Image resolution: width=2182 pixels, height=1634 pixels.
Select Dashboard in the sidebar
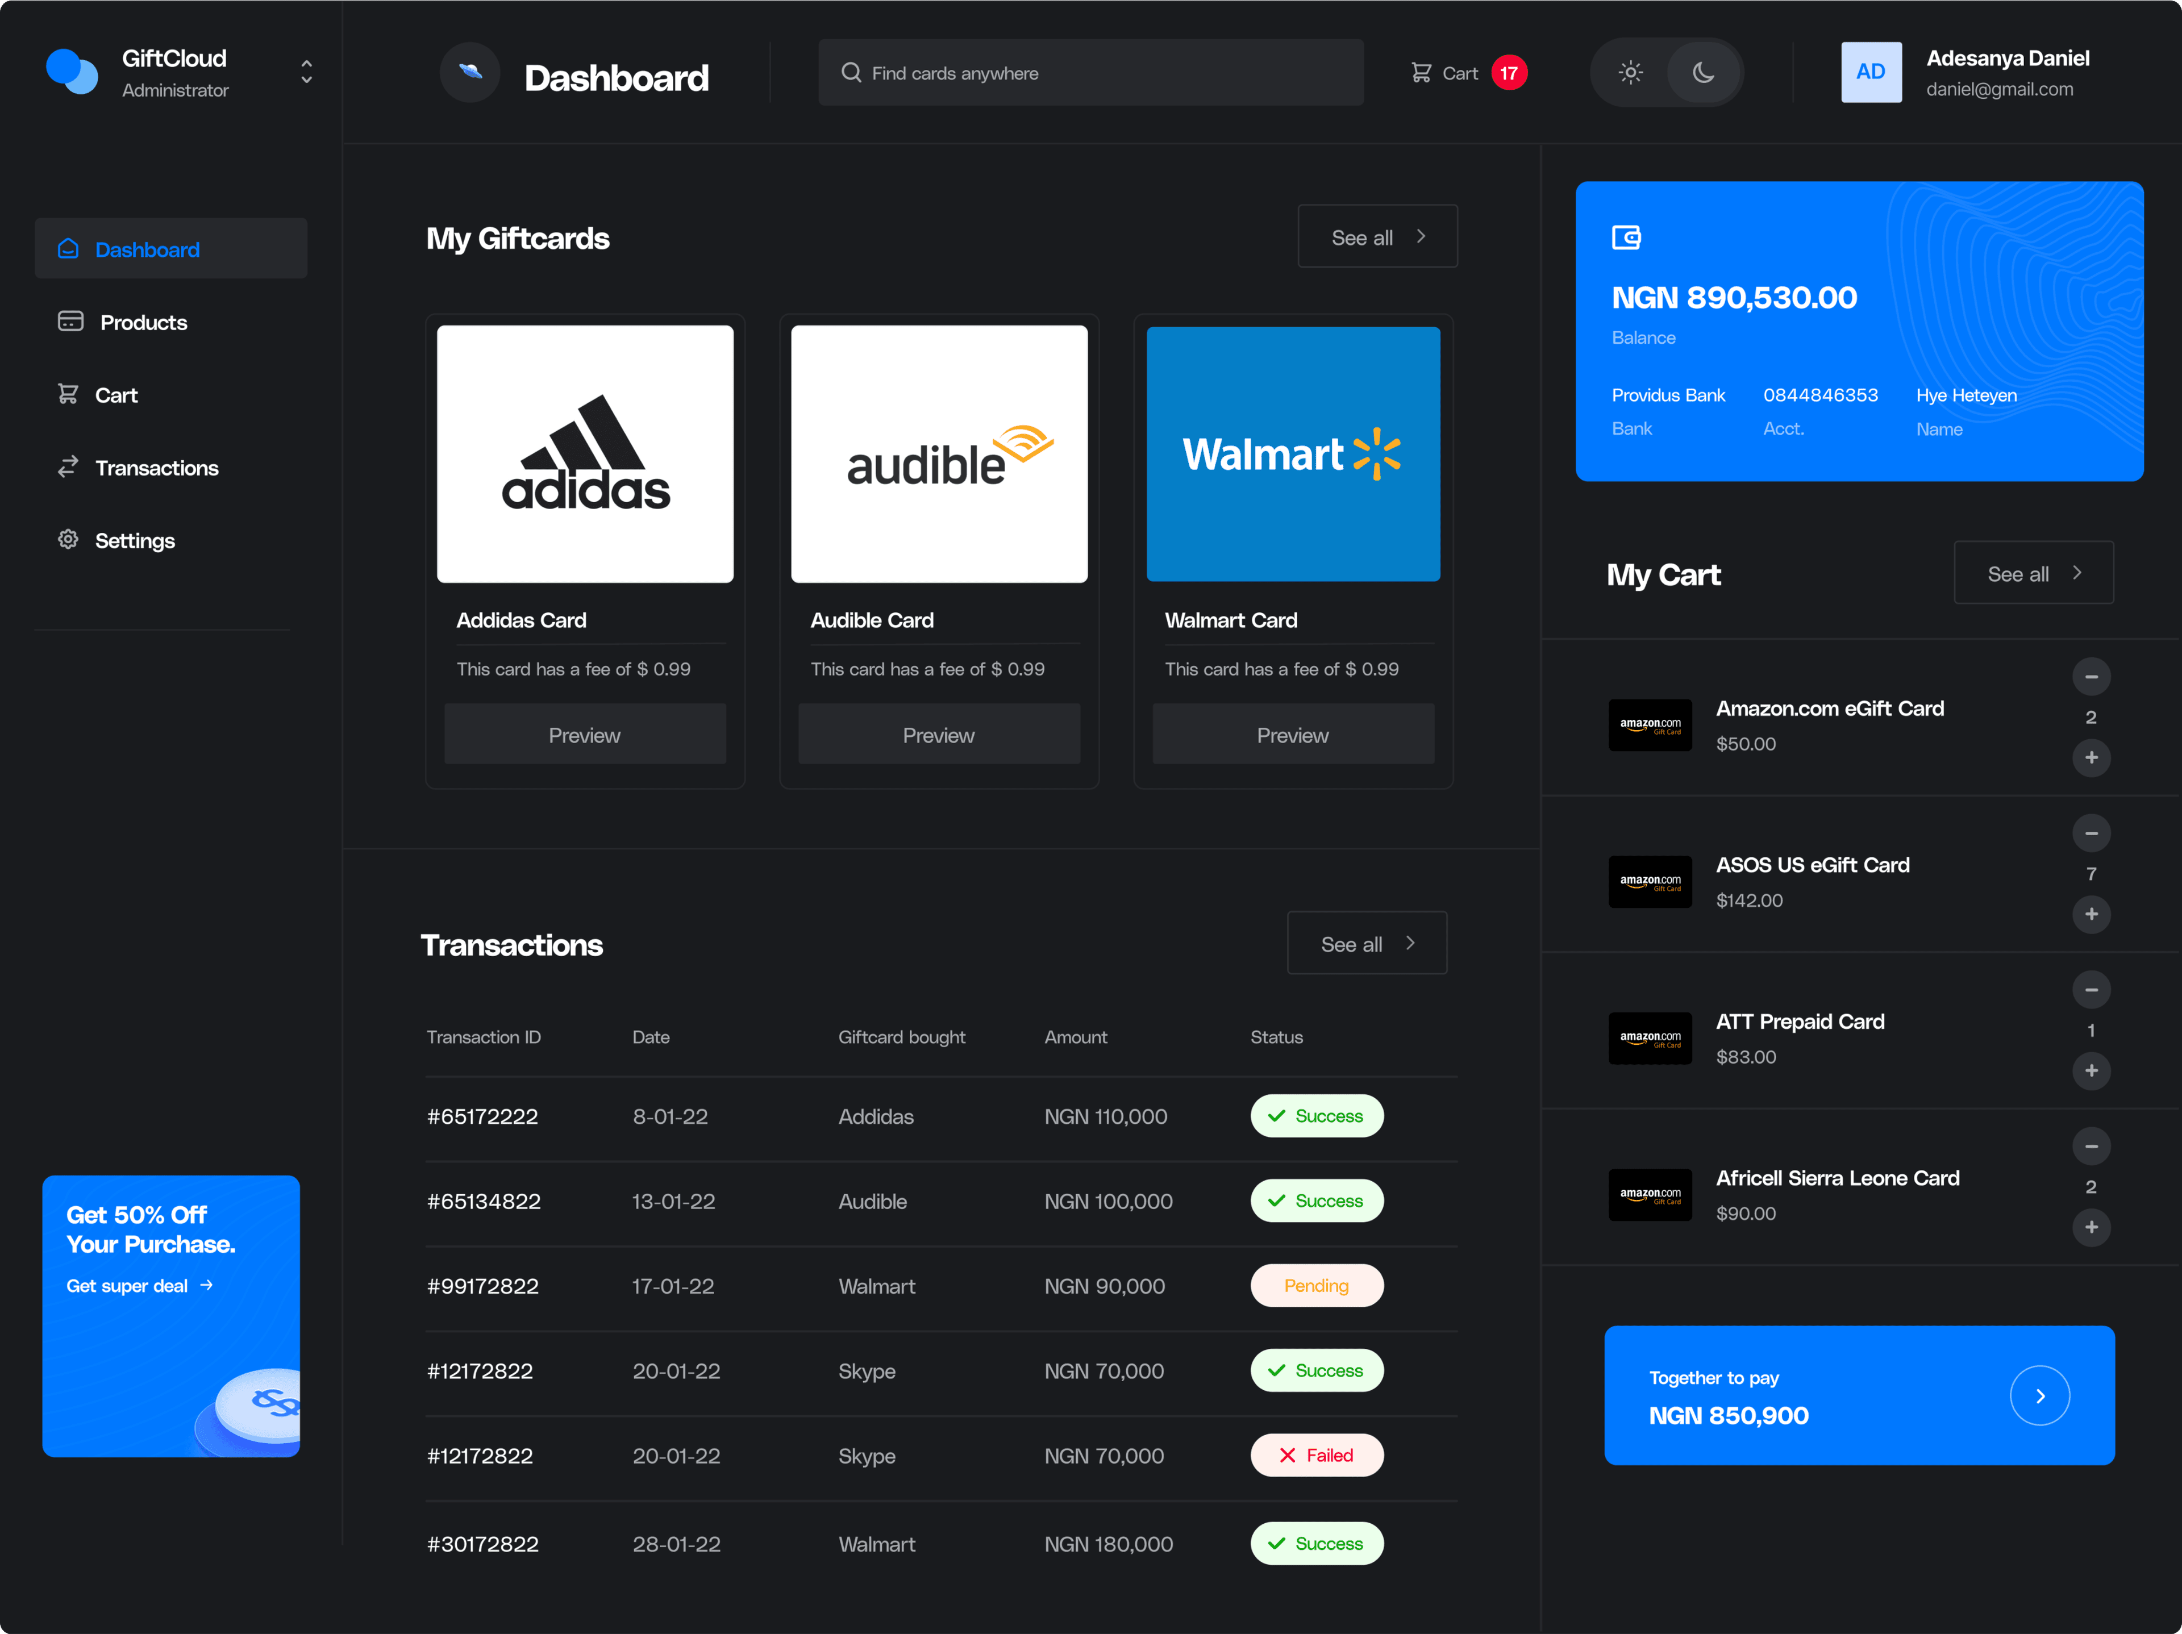(170, 248)
